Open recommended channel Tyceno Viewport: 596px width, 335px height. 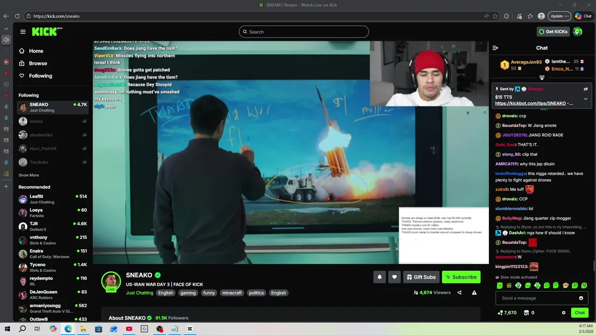click(53, 267)
